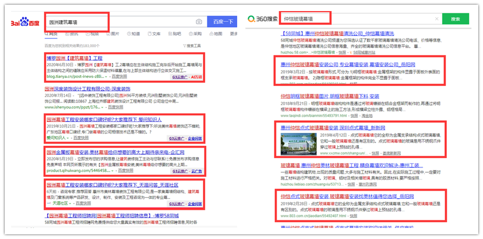Switch to the 图片 tab

[113, 34]
